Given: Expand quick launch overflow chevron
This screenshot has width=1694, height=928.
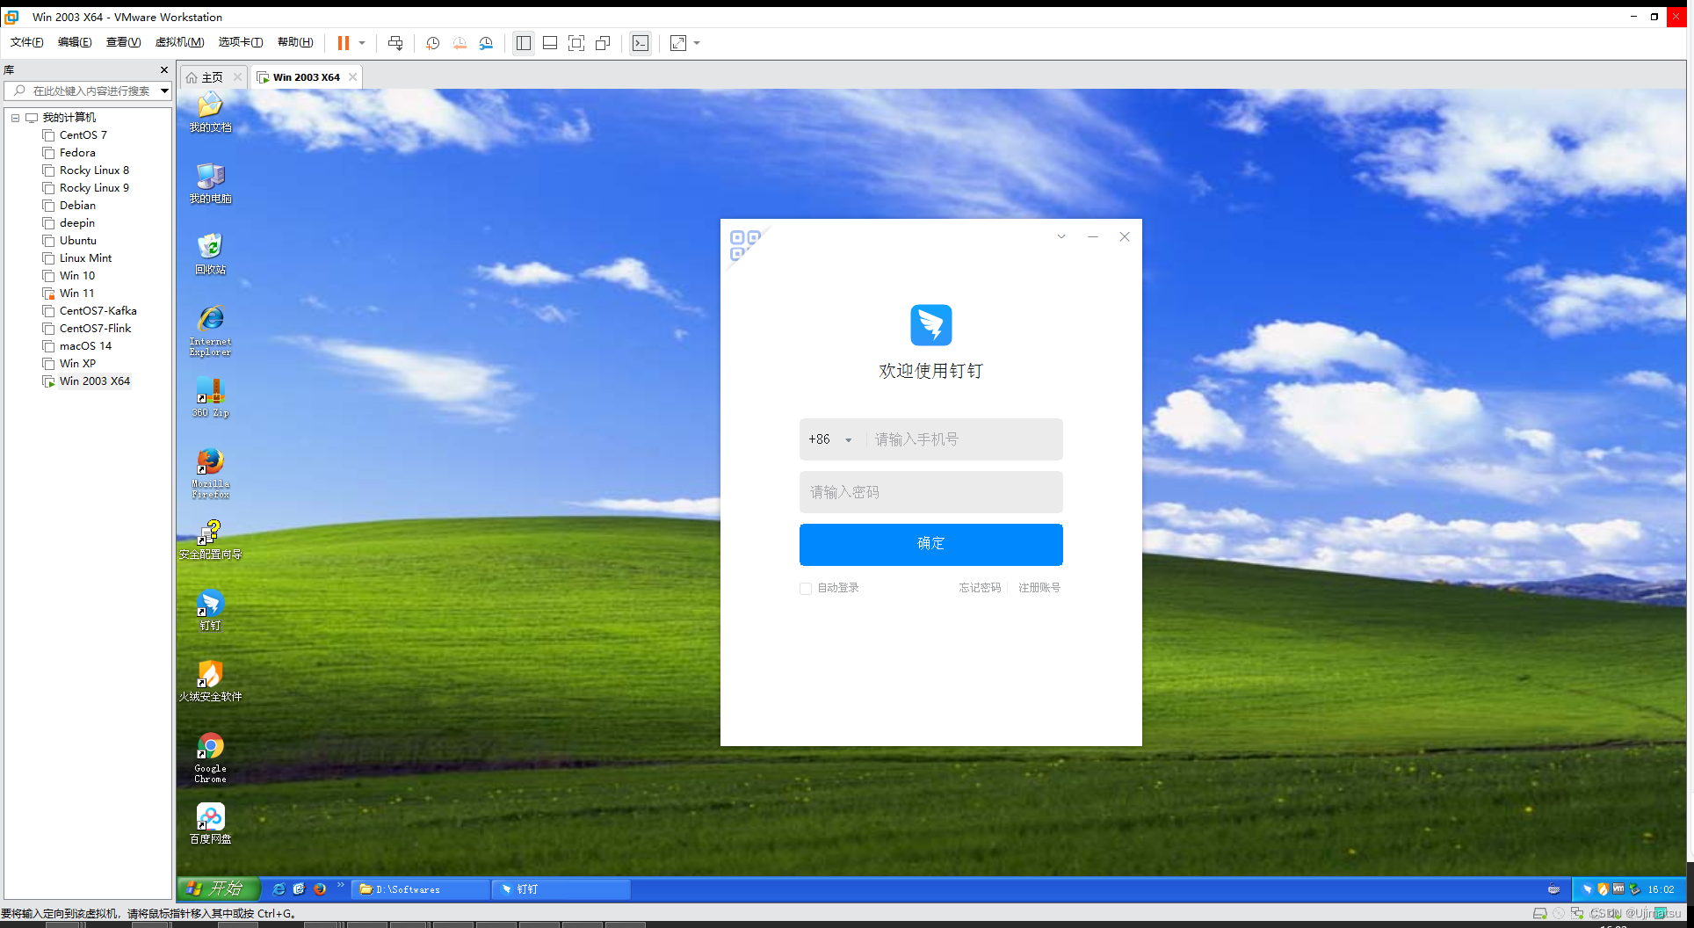Looking at the screenshot, I should pos(341,885).
